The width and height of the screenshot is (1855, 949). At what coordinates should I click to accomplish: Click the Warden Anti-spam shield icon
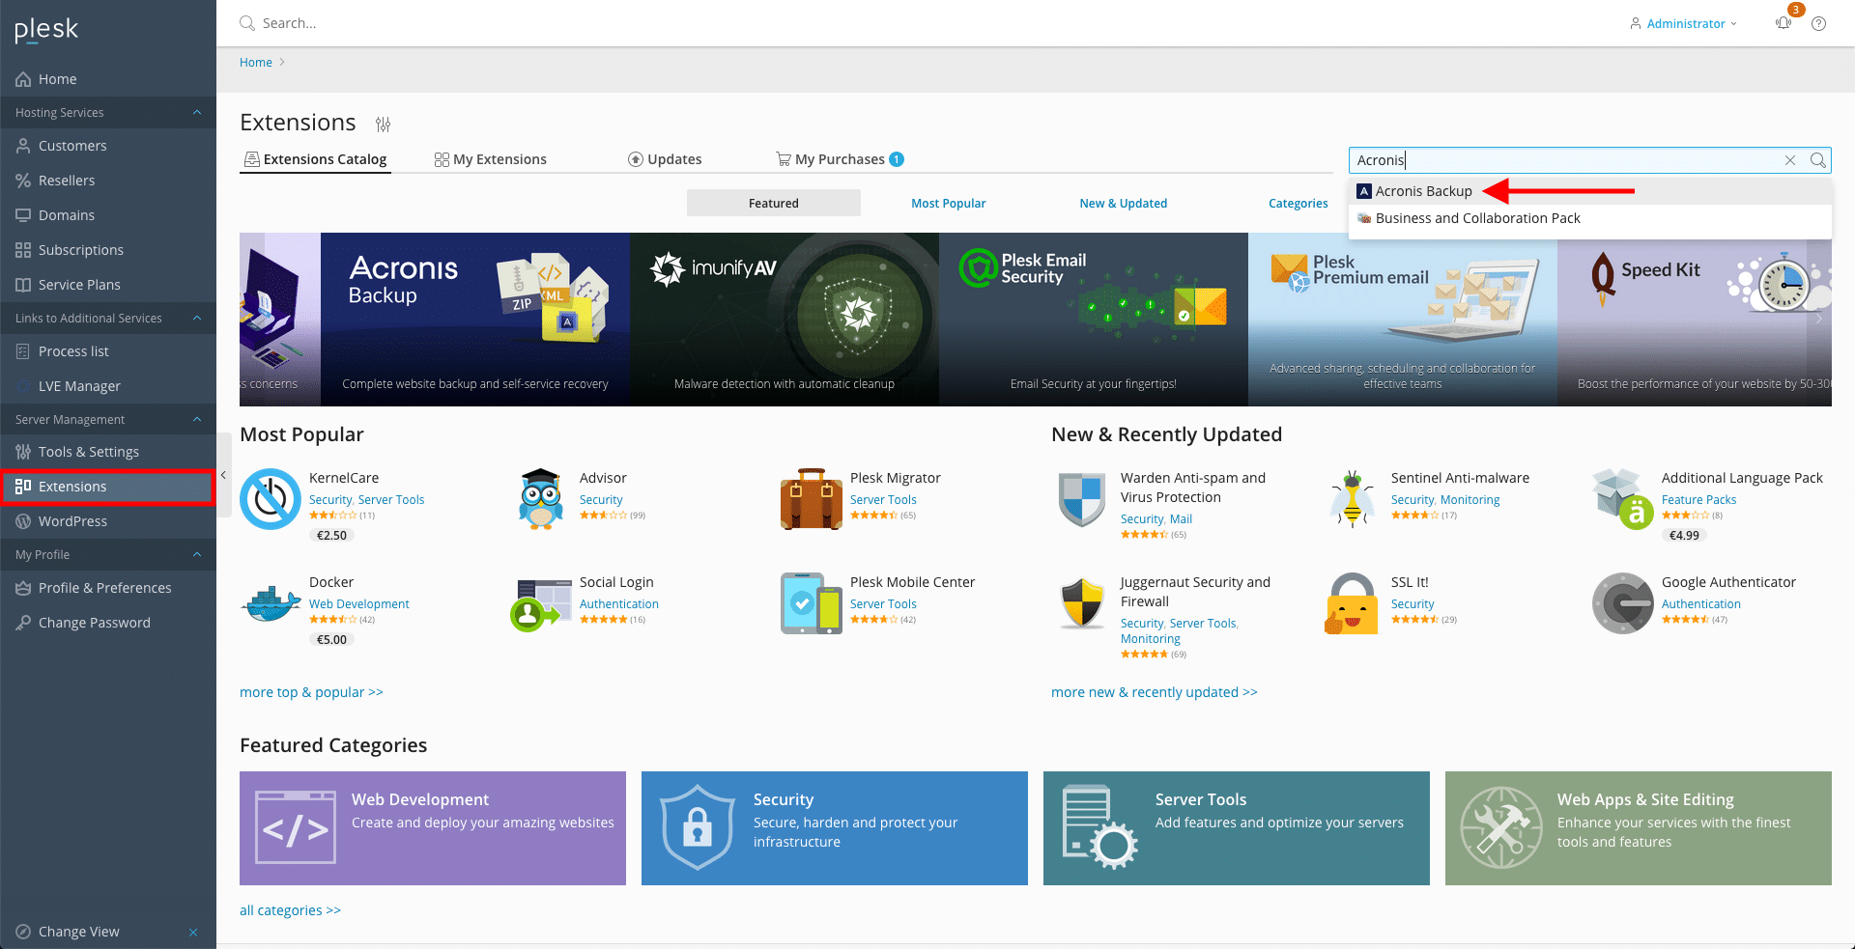pyautogui.click(x=1082, y=499)
